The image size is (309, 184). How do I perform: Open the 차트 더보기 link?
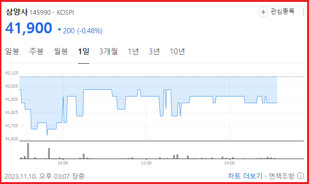[245, 176]
